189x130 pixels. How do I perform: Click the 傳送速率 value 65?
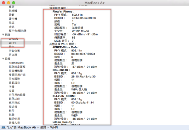pyautogui.click(x=73, y=38)
